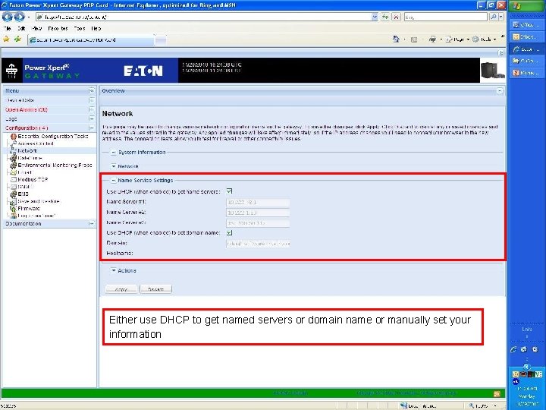Image resolution: width=546 pixels, height=410 pixels.
Task: Click the Firmware upload icon
Action: tap(13, 209)
